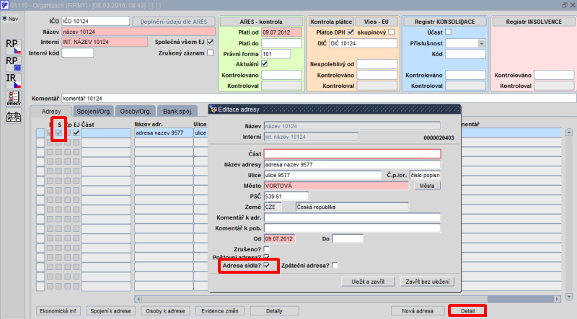
Task: Toggle the Zrušený záznam checkbox
Action: (210, 53)
